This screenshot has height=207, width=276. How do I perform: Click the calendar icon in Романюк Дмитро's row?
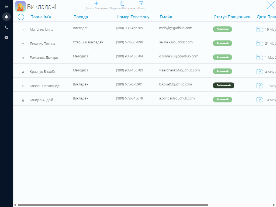[x=260, y=57]
